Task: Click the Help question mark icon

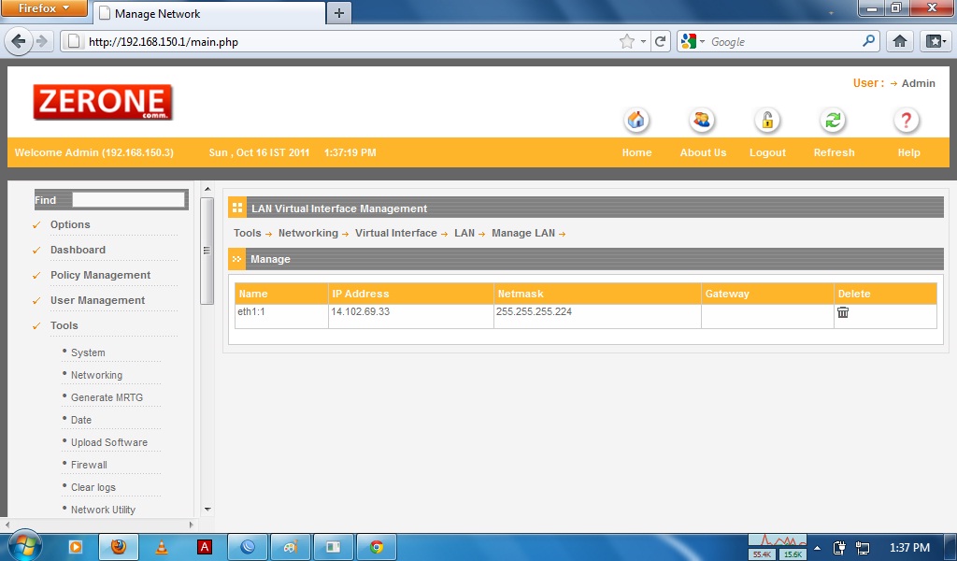Action: click(907, 121)
